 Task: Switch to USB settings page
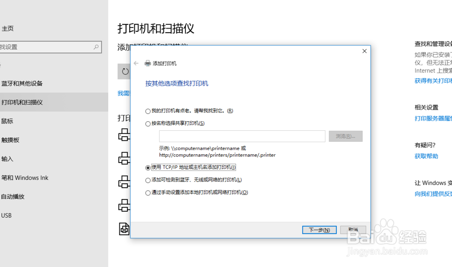[x=7, y=215]
